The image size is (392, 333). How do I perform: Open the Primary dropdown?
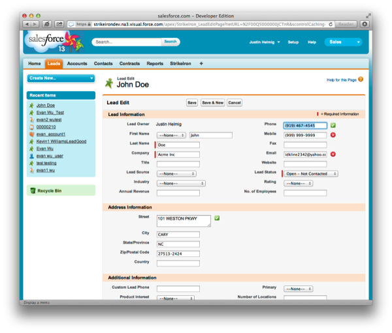click(x=299, y=289)
